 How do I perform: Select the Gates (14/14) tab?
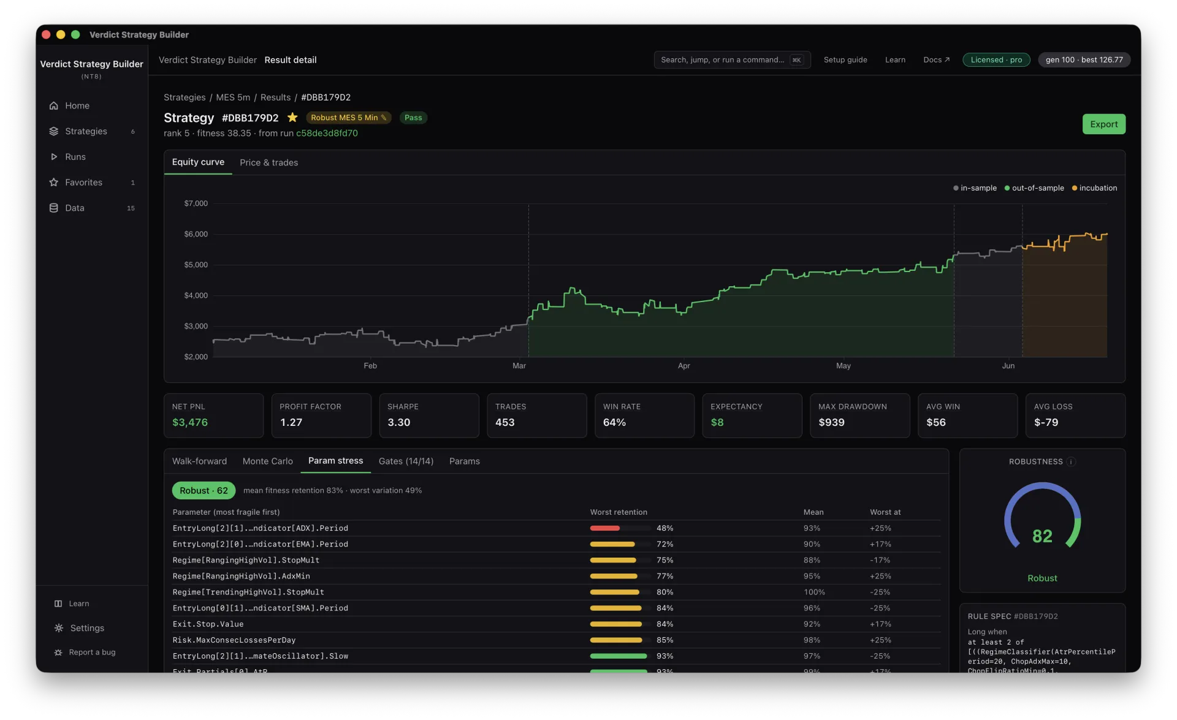point(406,461)
